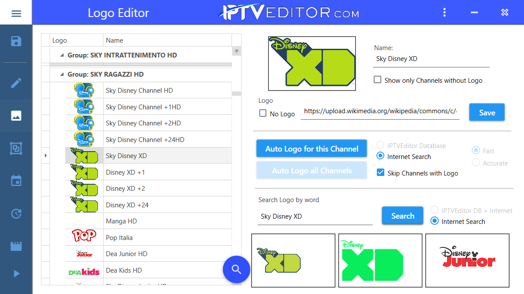Click the Search button
This screenshot has width=524, height=294.
403,216
